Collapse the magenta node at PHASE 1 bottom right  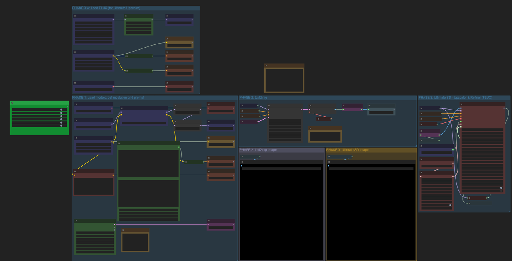point(209,221)
